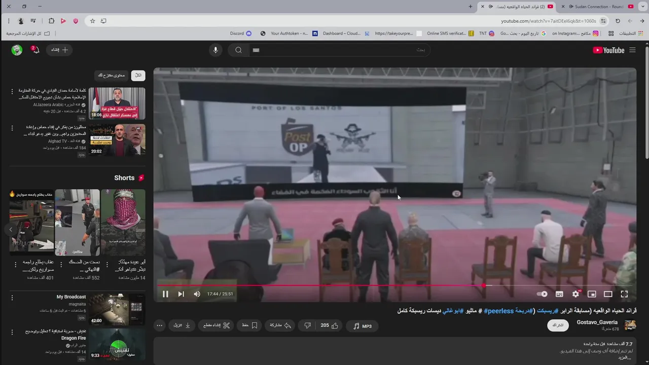Image resolution: width=649 pixels, height=365 pixels.
Task: Skip to the next video
Action: coord(181,294)
